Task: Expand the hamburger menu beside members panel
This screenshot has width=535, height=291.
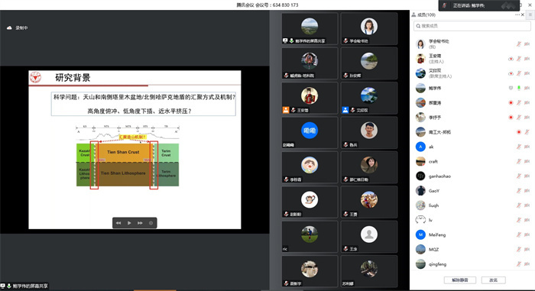Action: pyautogui.click(x=530, y=15)
